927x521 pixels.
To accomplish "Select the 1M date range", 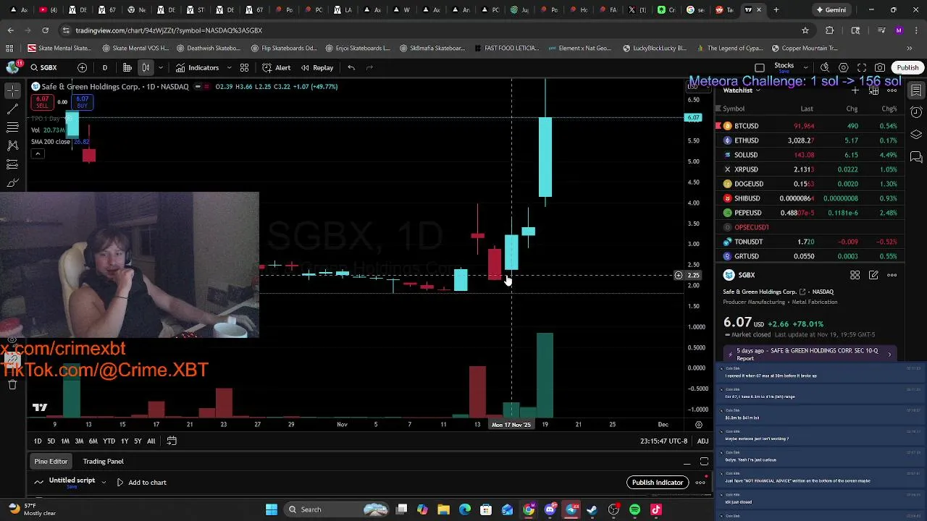I will coord(64,441).
